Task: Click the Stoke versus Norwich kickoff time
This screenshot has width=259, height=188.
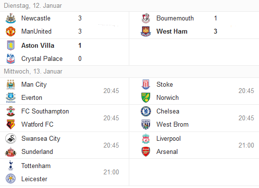Action: pos(246,91)
